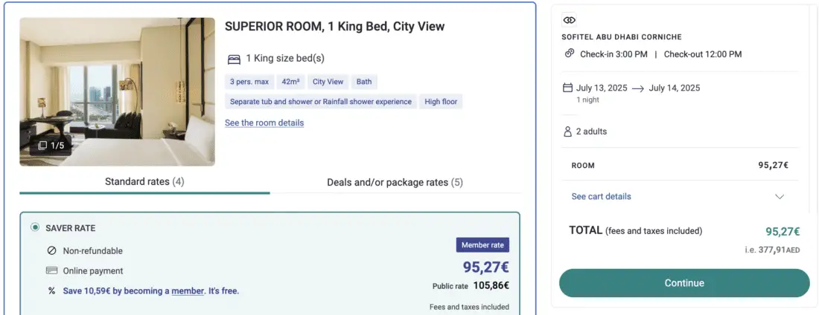Open the photo gallery 1/5 icon
This screenshot has height=315, width=819.
[x=43, y=146]
